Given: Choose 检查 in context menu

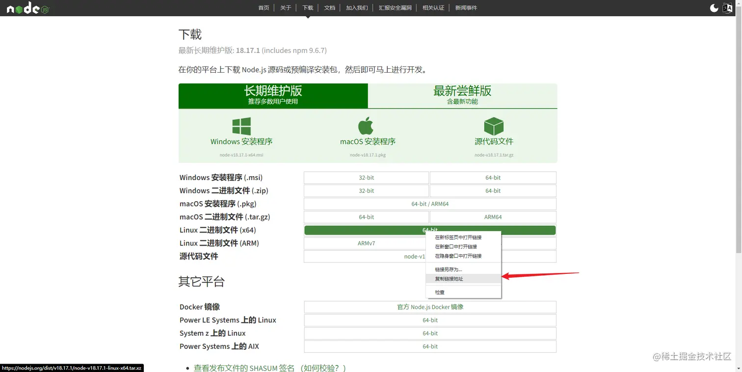Looking at the screenshot, I should tap(464, 292).
